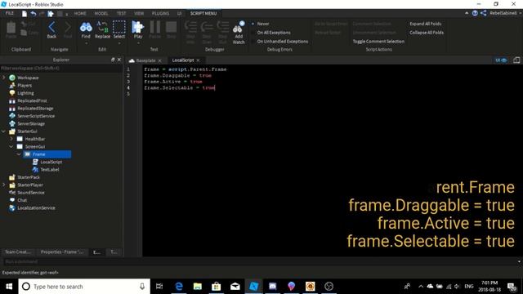The image size is (523, 294).
Task: Expand the Workspace tree node
Action: [x=4, y=78]
